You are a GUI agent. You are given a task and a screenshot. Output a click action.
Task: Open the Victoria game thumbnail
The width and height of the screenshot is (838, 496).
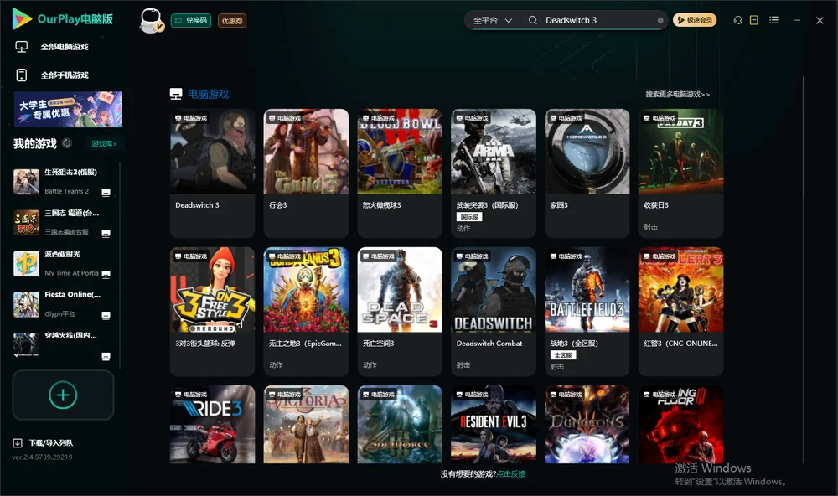[x=306, y=425]
